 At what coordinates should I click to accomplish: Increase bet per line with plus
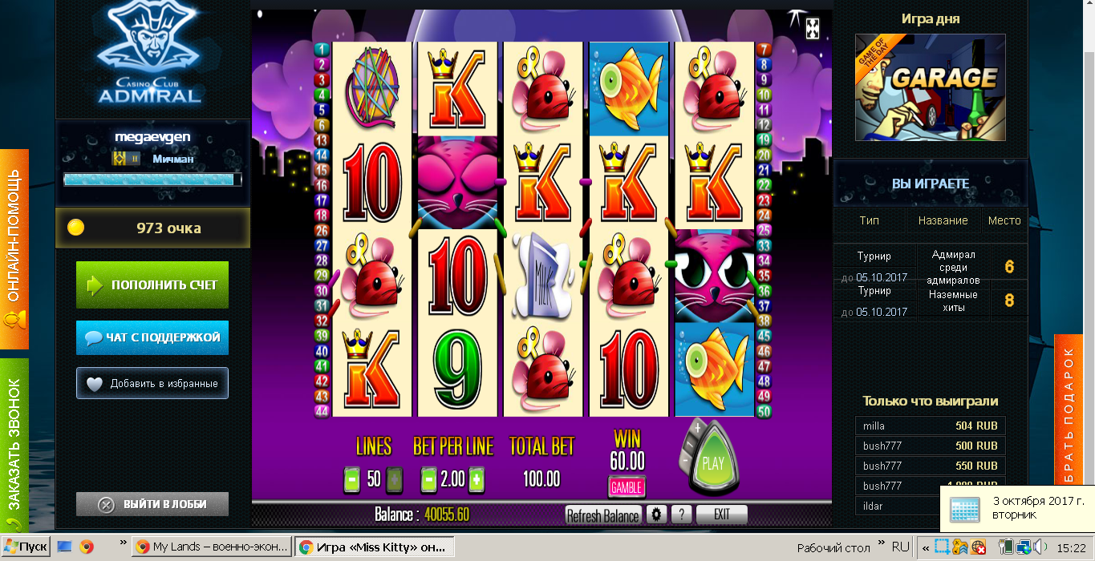[477, 480]
